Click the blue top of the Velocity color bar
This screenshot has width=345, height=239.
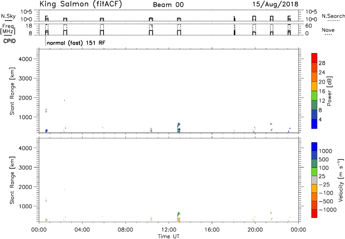point(314,147)
